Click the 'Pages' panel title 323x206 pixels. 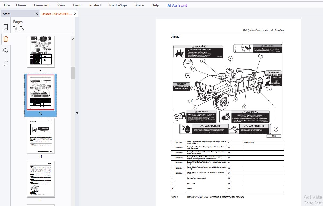point(18,22)
